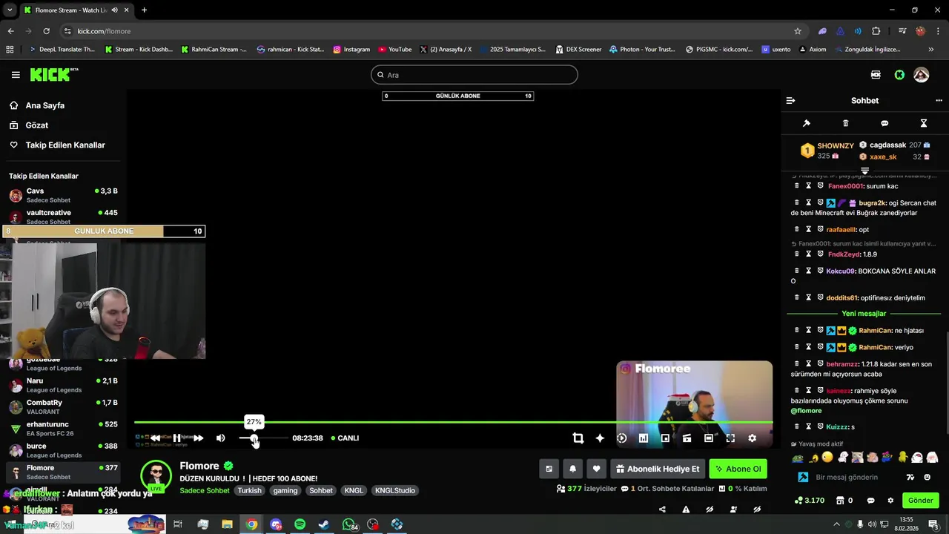Open the chat shop icon showing 0
The width and height of the screenshot is (949, 534).
click(x=844, y=501)
